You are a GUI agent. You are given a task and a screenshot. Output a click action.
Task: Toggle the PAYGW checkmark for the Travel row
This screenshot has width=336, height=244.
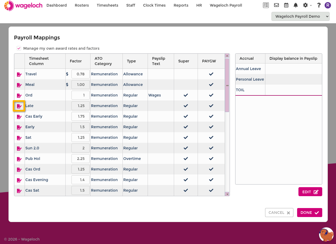pos(211,74)
